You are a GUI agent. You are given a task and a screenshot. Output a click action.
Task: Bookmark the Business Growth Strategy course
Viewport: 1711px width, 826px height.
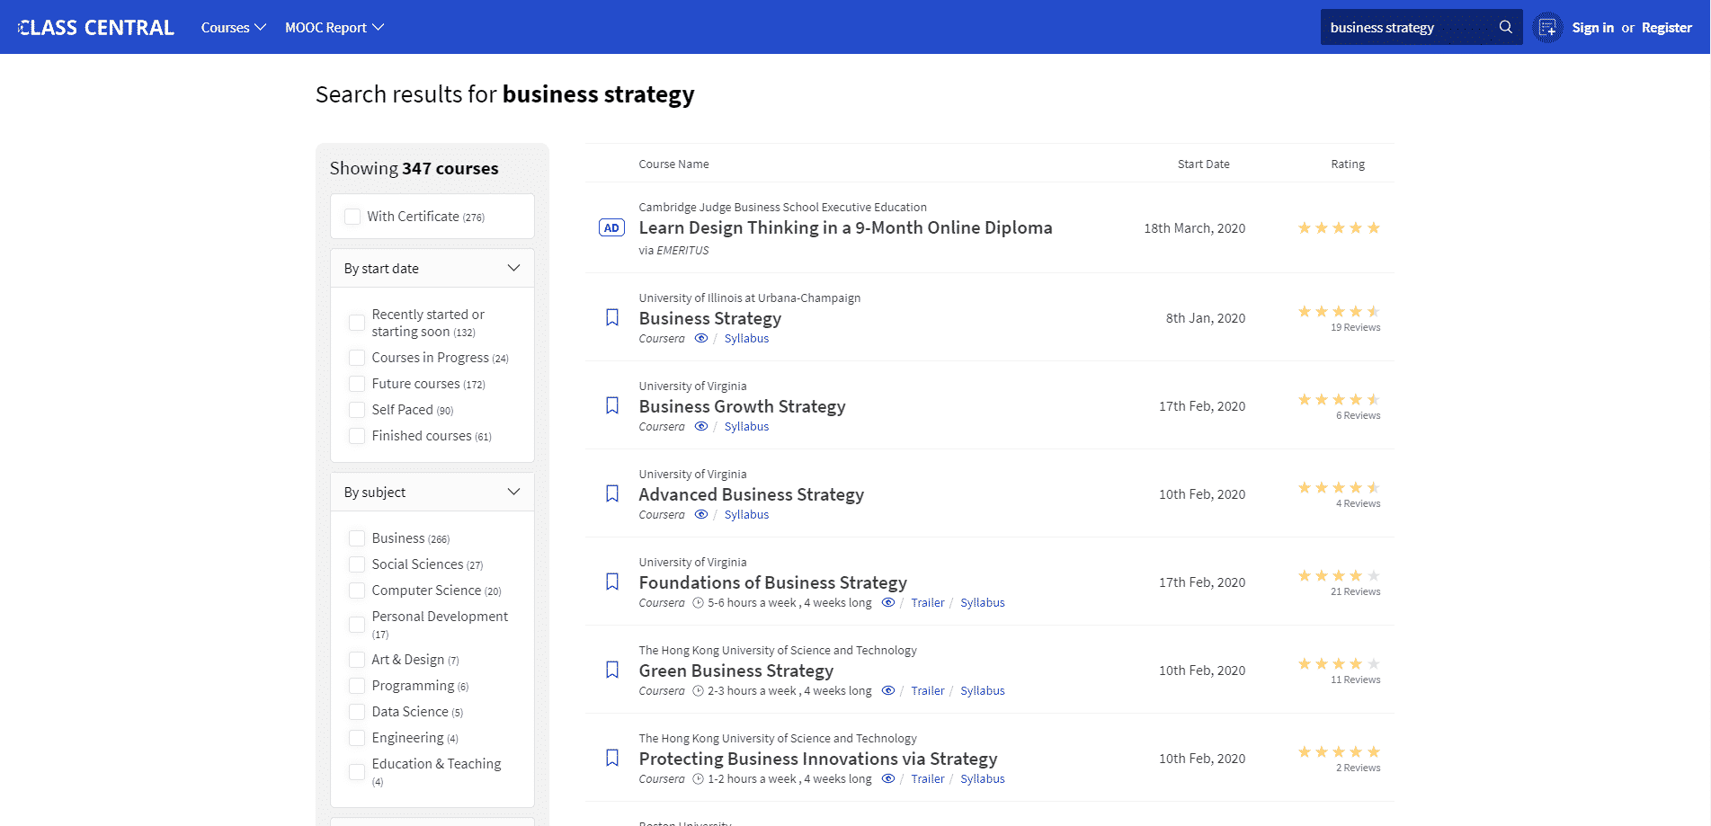[x=612, y=405]
